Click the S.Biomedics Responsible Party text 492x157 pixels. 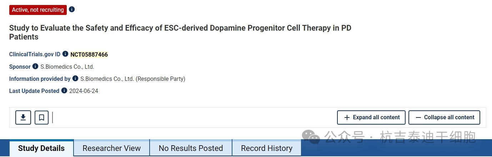[x=132, y=79]
